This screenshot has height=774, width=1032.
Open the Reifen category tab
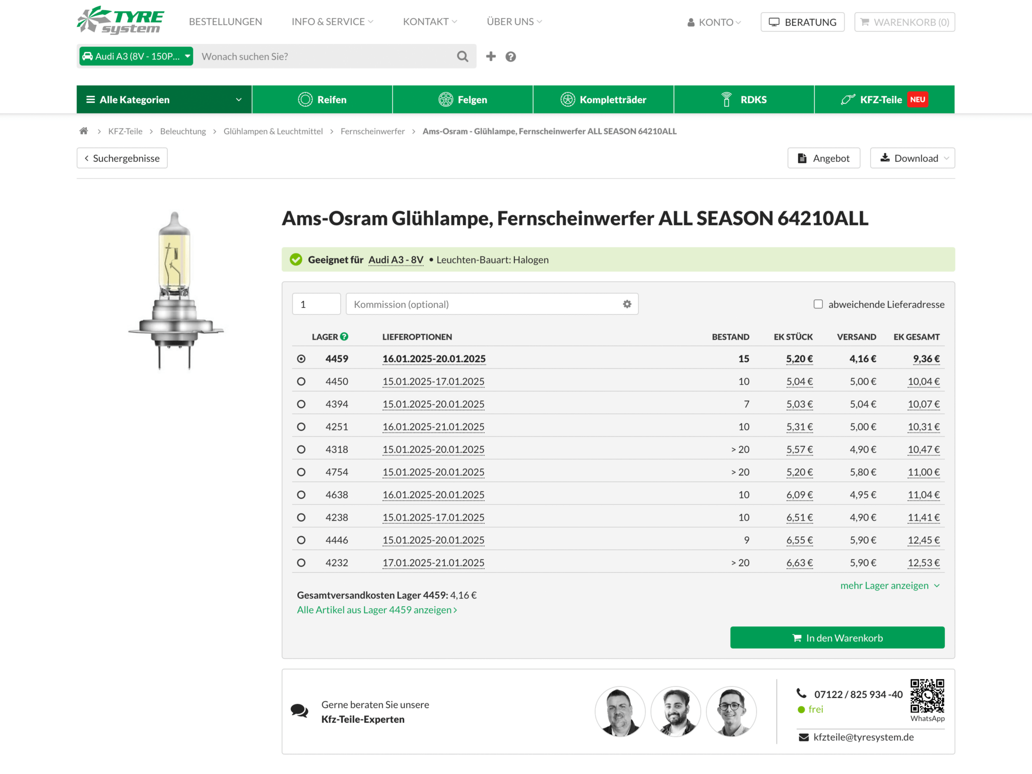coord(322,99)
